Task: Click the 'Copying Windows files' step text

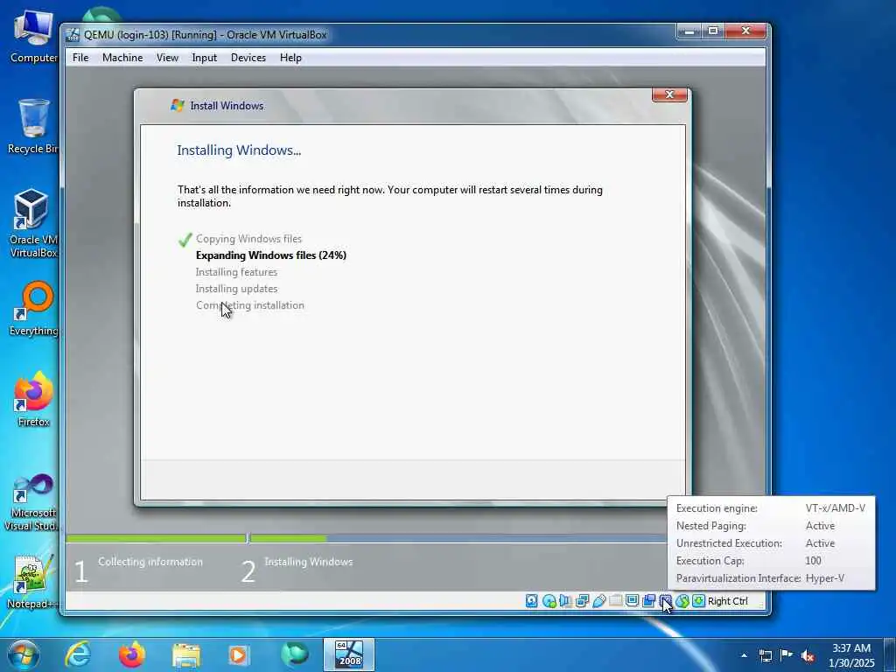Action: (x=248, y=239)
